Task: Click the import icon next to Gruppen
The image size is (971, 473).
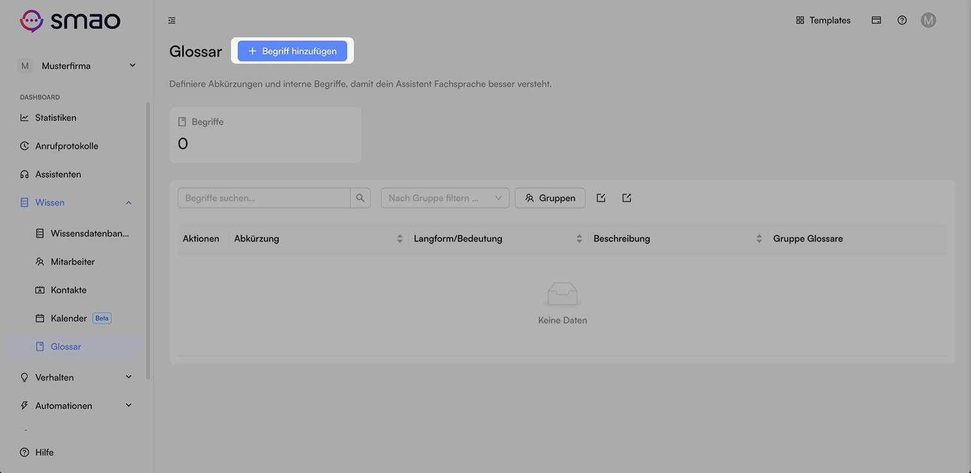Action: click(x=601, y=198)
